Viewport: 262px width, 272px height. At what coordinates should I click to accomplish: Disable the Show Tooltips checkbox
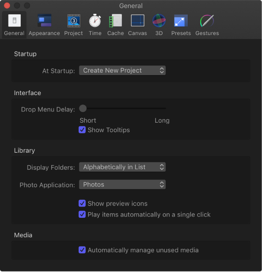(x=82, y=130)
